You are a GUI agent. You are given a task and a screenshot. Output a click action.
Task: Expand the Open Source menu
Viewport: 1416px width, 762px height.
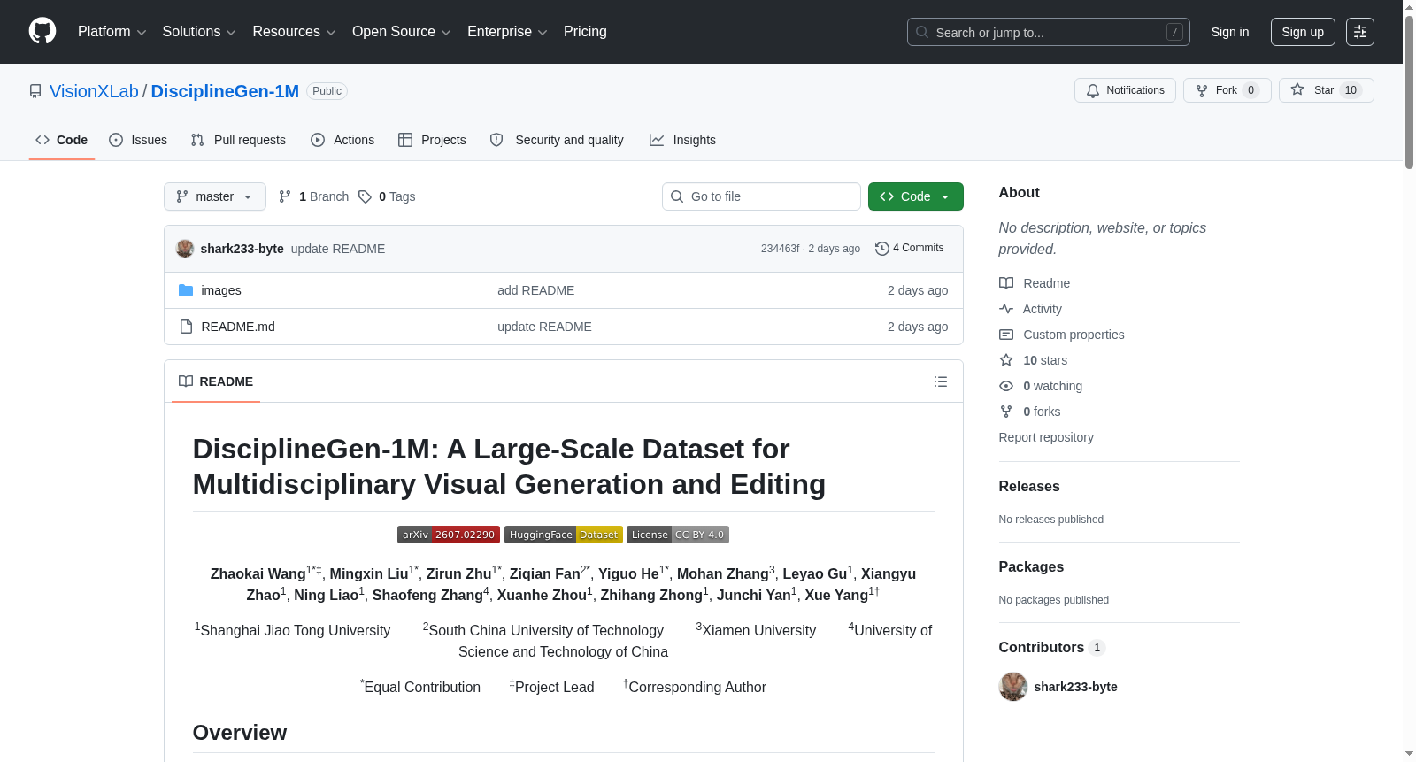402,32
